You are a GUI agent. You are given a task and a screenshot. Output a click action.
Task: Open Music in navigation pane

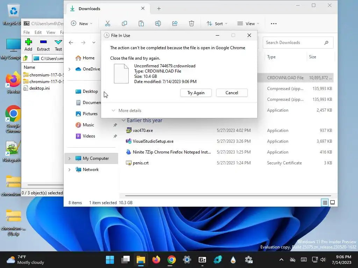[85, 125]
